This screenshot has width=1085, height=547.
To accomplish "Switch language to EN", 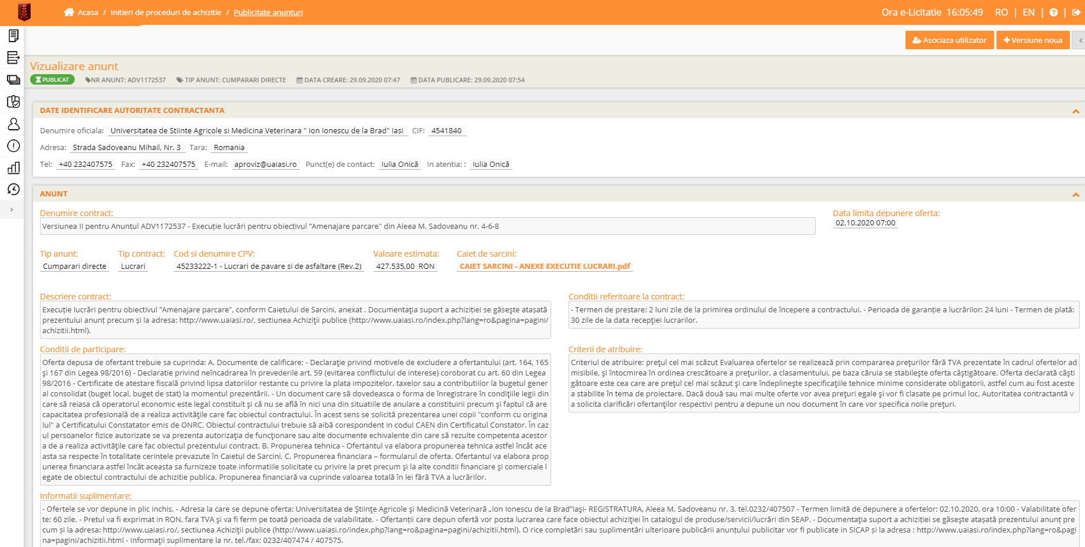I will (x=1028, y=13).
